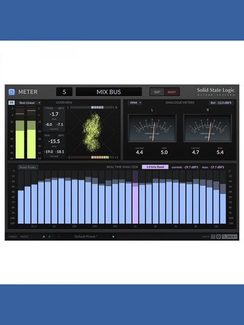Image resolution: width=244 pixels, height=325 pixels.
Task: Click the max -19.7 dBFS readout
Action: [x=213, y=167]
